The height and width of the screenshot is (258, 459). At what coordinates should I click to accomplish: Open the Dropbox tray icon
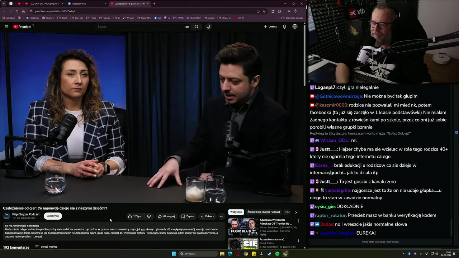[427, 254]
